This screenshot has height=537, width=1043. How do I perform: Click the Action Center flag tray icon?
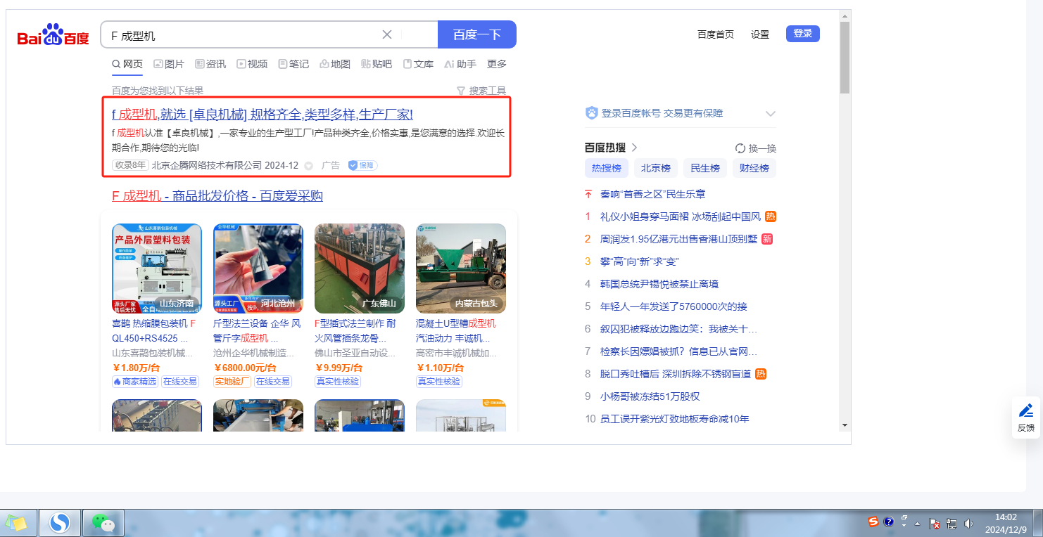pyautogui.click(x=935, y=523)
